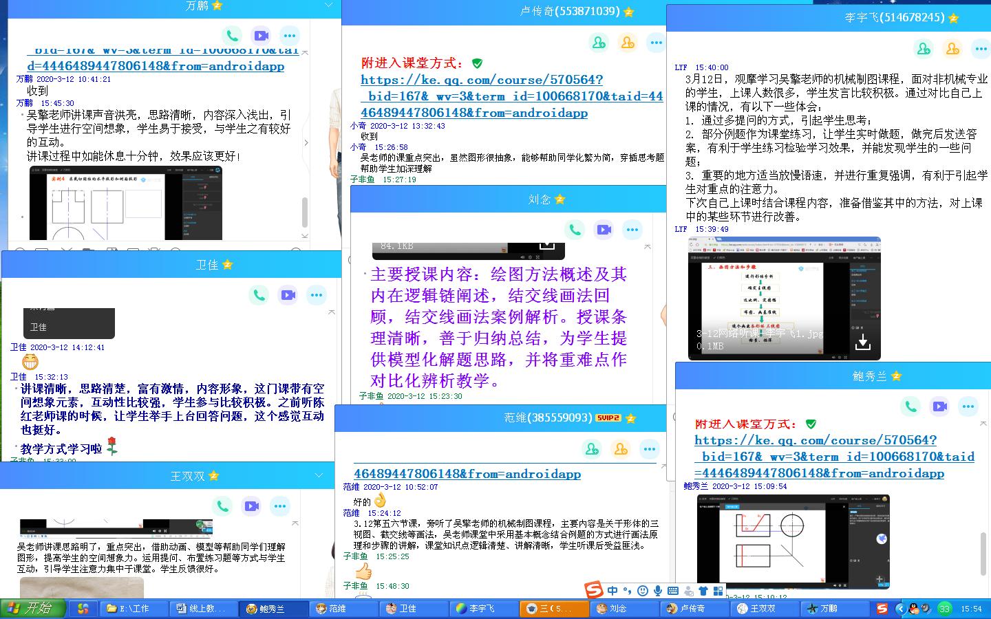Click orange contact icon in 范维 window

point(621,450)
